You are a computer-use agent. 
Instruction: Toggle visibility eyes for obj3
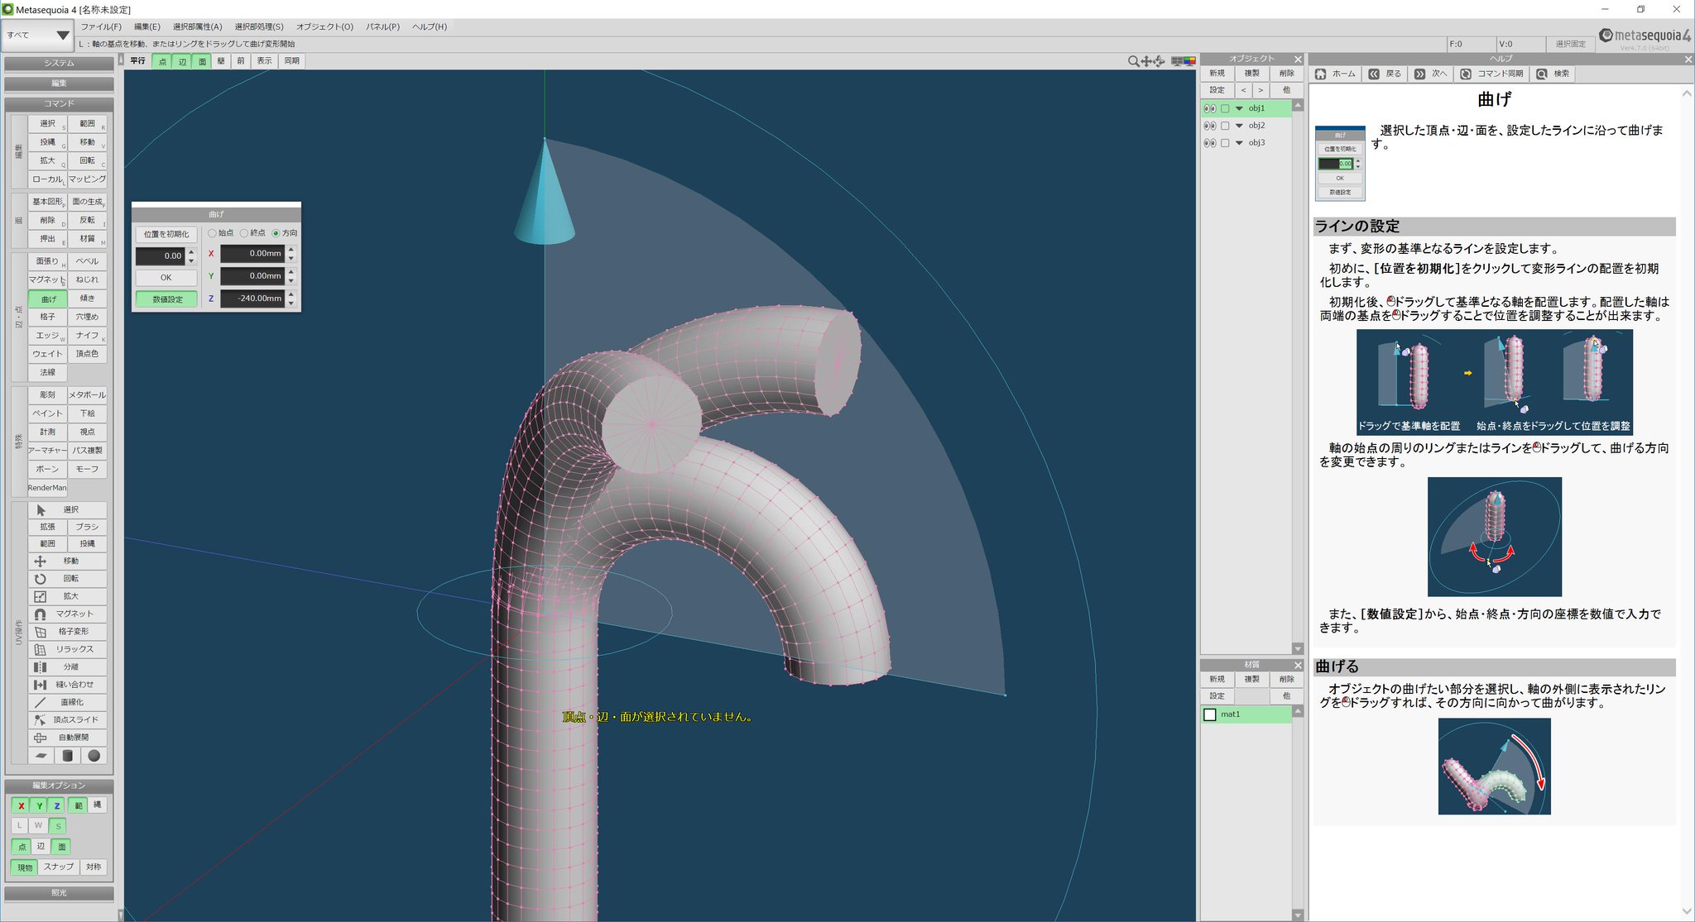coord(1210,143)
